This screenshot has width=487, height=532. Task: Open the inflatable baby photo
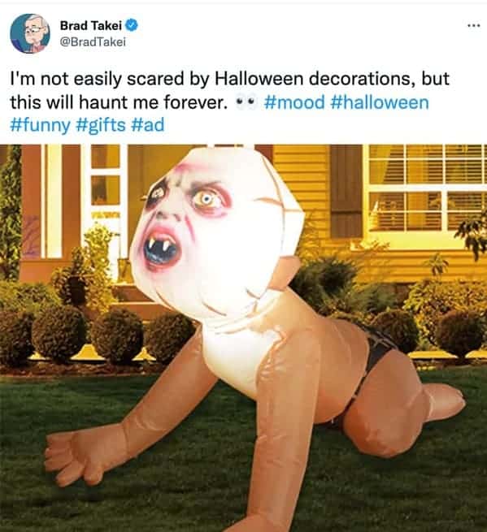pos(244,338)
